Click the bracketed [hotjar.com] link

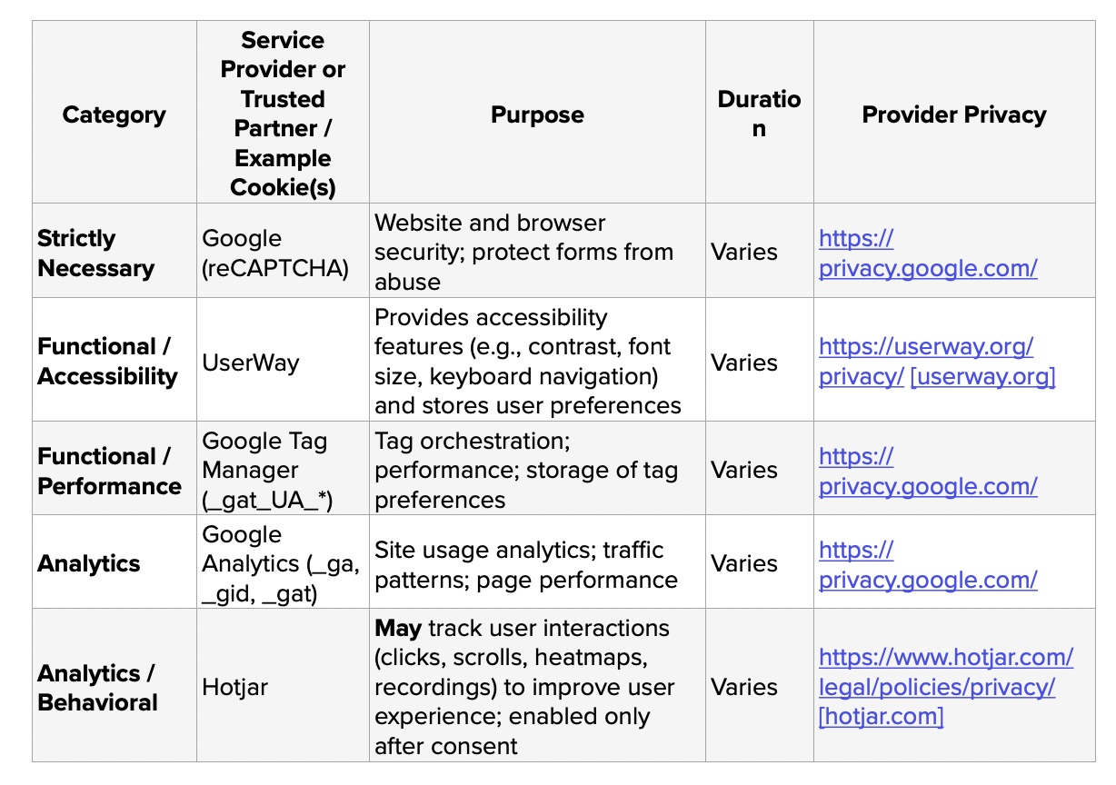coord(881,716)
